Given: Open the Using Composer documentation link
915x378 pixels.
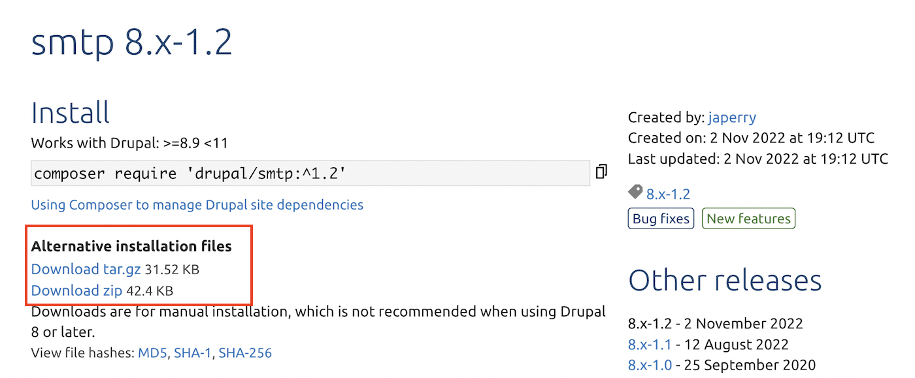Looking at the screenshot, I should tap(197, 204).
